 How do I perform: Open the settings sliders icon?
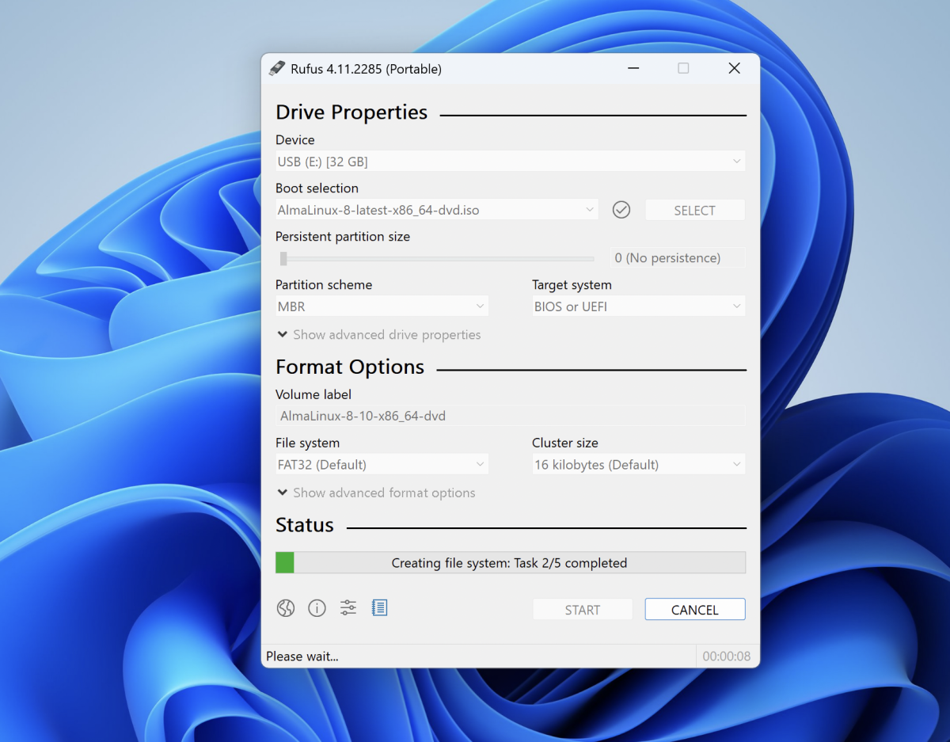tap(348, 608)
